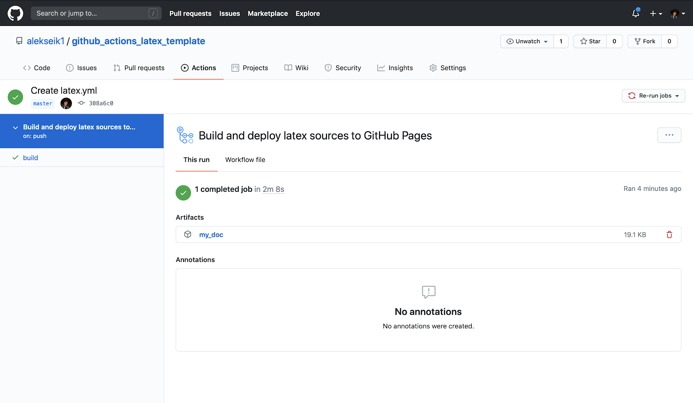Screen dimensions: 693x403
Task: Collapse the Build and deploy workflow chevron
Action: 16,128
